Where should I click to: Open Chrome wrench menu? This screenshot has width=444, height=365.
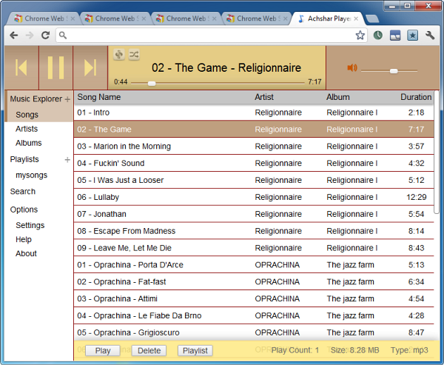[x=430, y=36]
